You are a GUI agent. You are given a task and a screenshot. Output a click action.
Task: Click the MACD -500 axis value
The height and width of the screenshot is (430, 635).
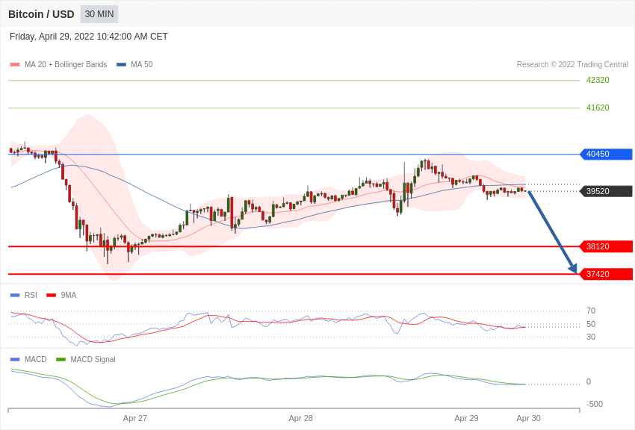point(595,404)
